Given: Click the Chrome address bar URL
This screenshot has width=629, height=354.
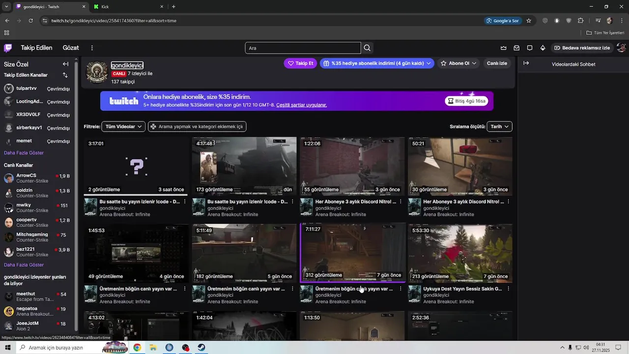Looking at the screenshot, I should point(114,21).
